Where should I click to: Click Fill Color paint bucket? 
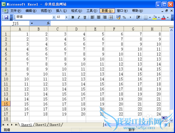(155, 18)
